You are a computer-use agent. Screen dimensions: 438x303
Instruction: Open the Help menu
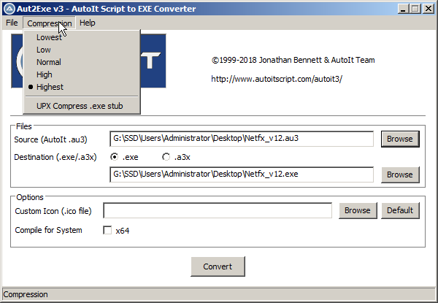88,23
